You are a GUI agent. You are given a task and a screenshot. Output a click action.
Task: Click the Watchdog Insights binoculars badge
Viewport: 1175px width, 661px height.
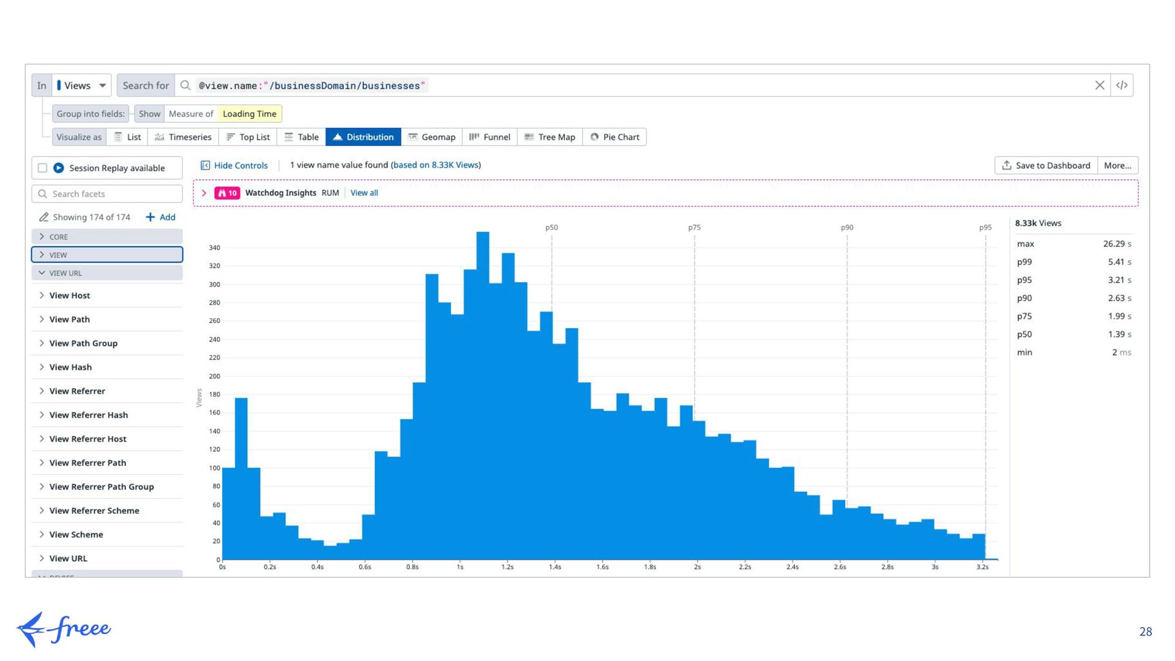click(227, 193)
